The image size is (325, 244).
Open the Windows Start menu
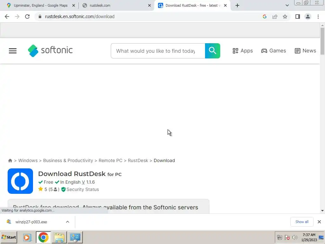pos(9,237)
